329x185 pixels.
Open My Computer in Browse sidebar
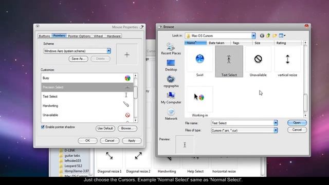coord(171,98)
